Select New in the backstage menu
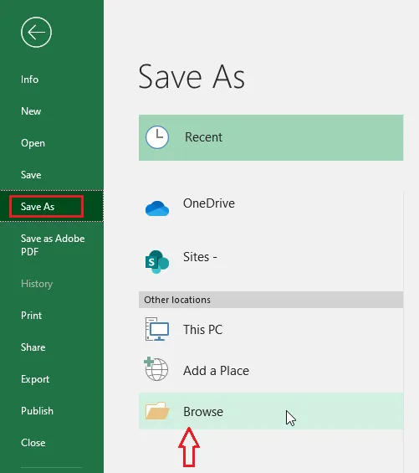Screen dimensions: 419x473 click(31, 111)
